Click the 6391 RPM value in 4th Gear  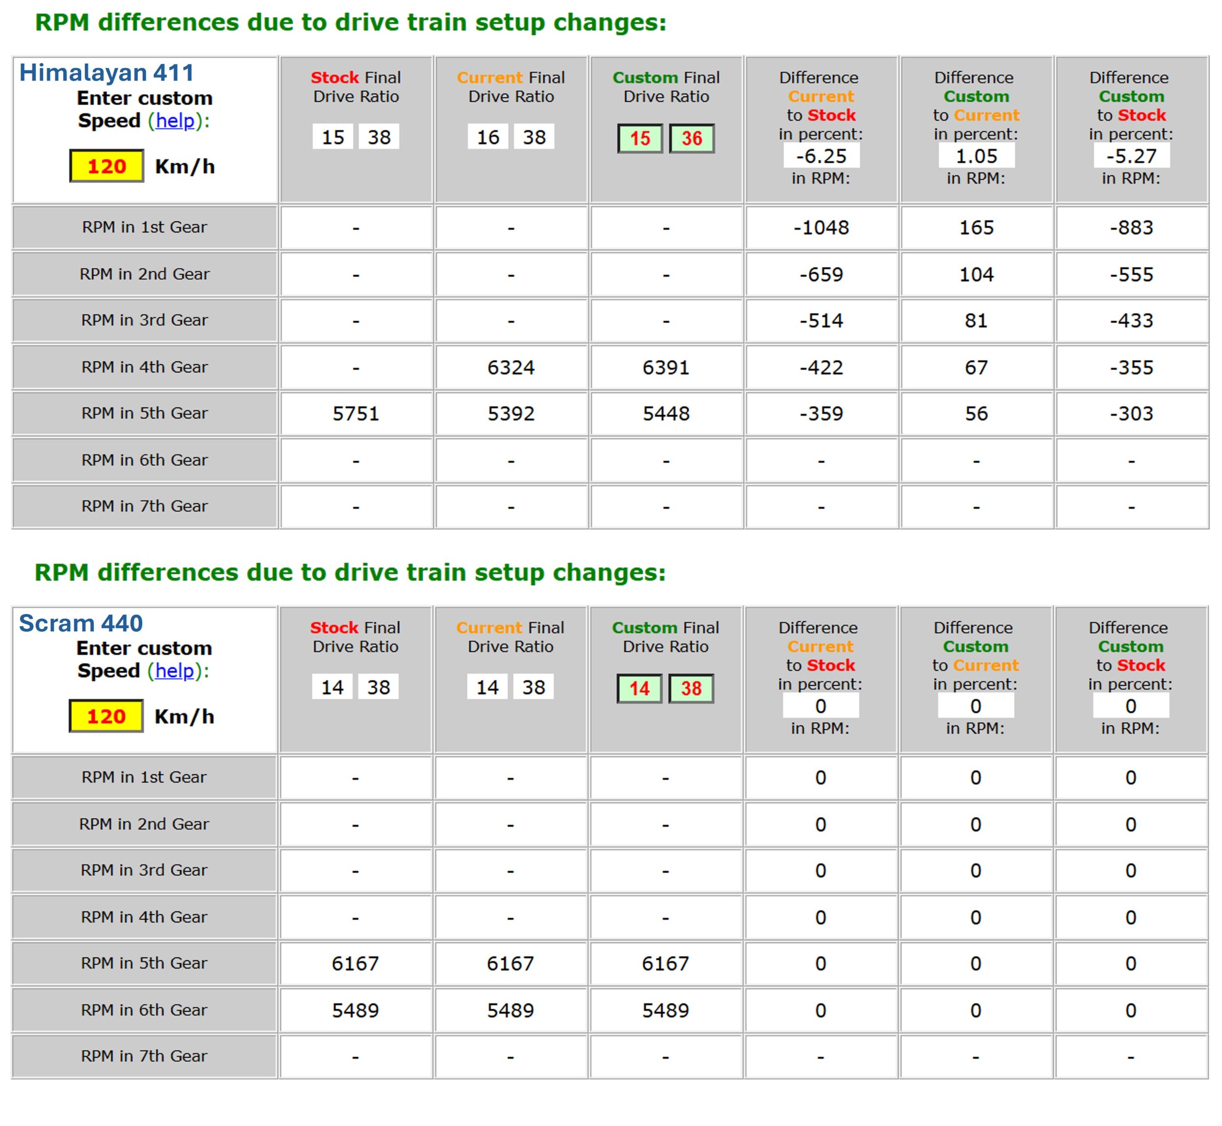(x=666, y=368)
